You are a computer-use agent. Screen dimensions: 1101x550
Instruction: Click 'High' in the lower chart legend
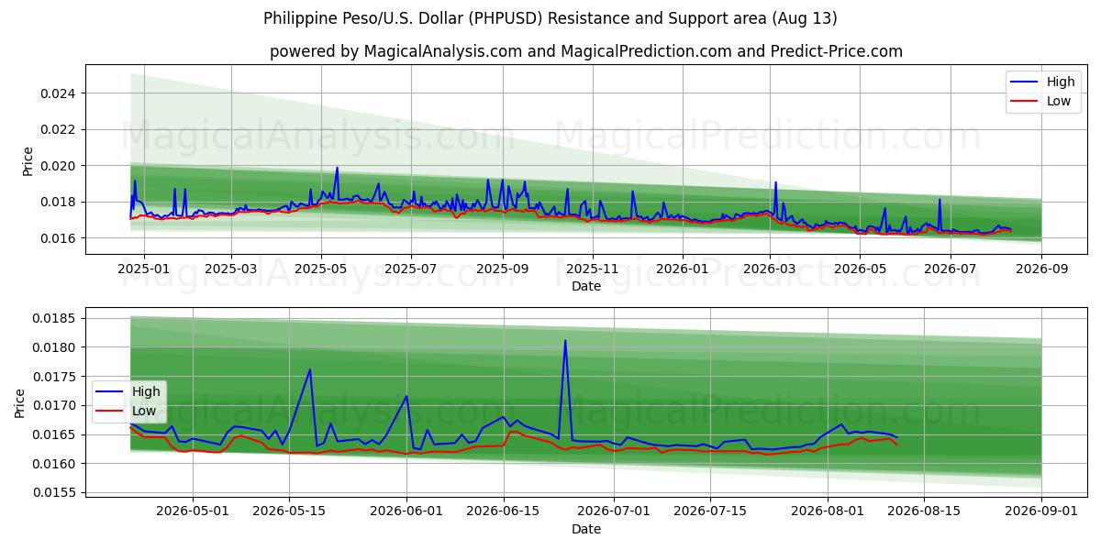click(146, 391)
